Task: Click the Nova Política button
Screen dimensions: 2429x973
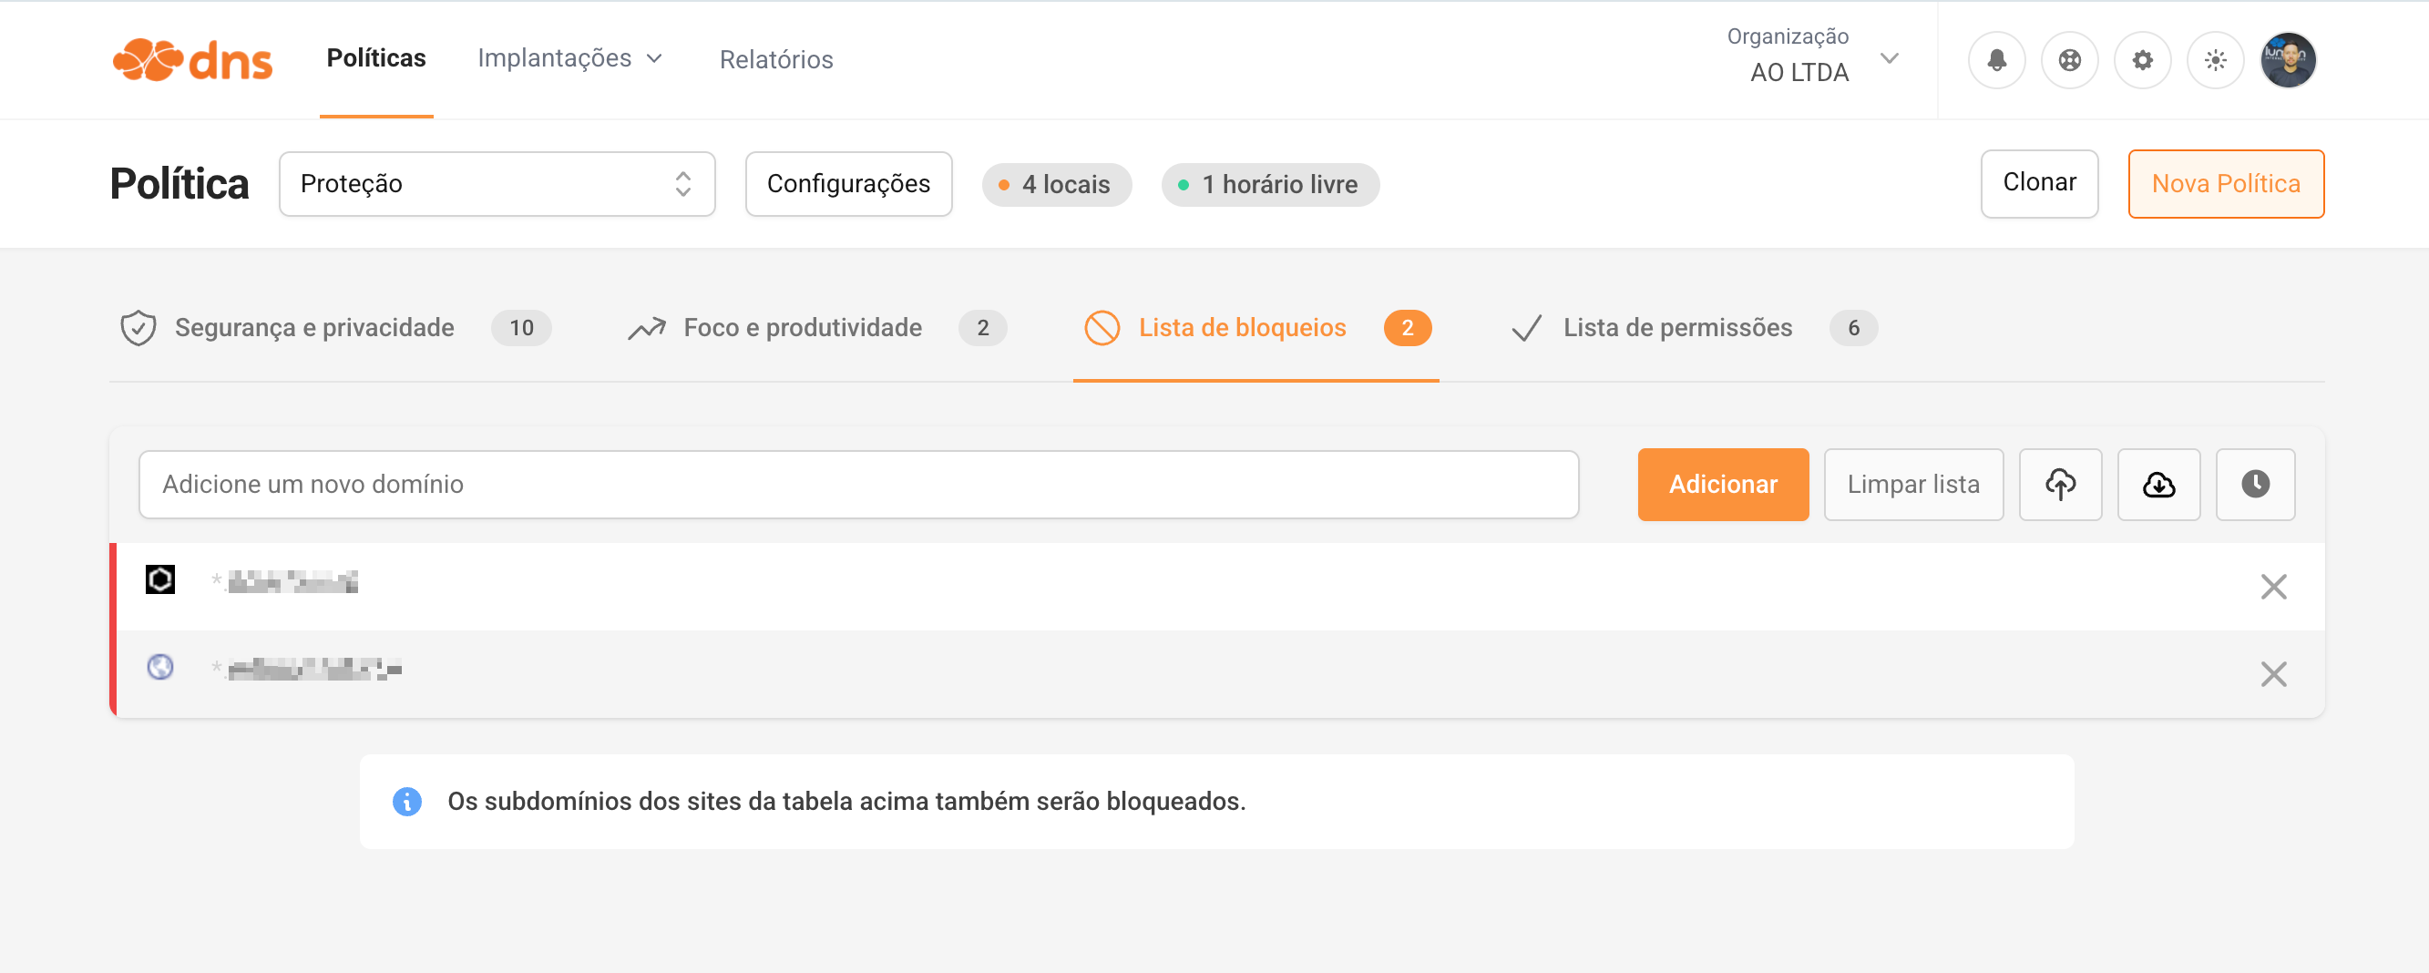Action: tap(2225, 184)
